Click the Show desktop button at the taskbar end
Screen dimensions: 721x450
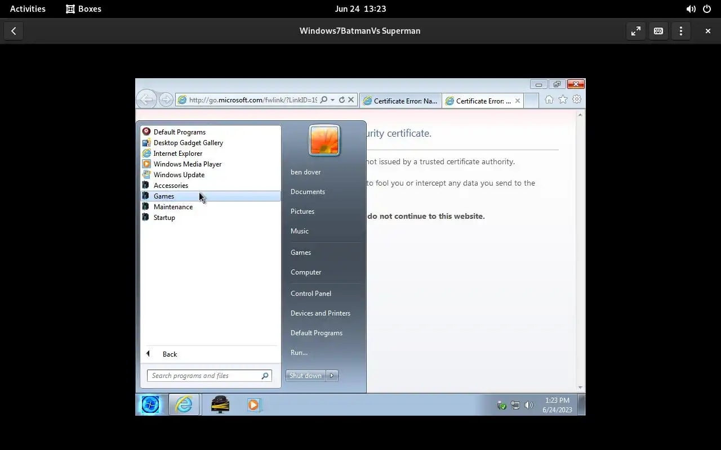581,405
